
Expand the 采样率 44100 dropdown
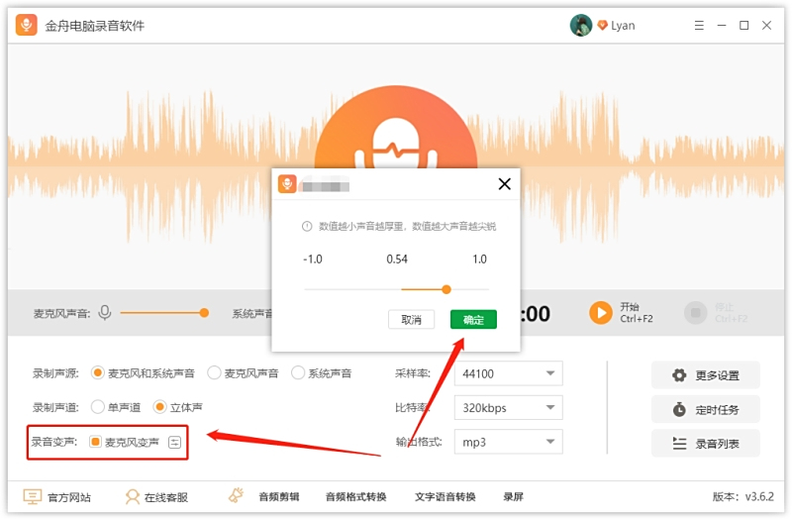coord(508,374)
